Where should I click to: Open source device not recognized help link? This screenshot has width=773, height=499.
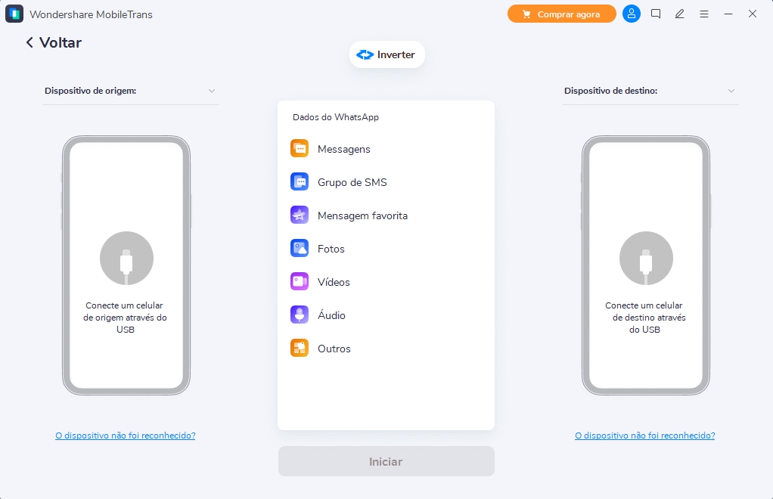tap(126, 435)
